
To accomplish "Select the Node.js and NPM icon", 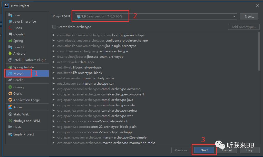I will click(10, 121).
